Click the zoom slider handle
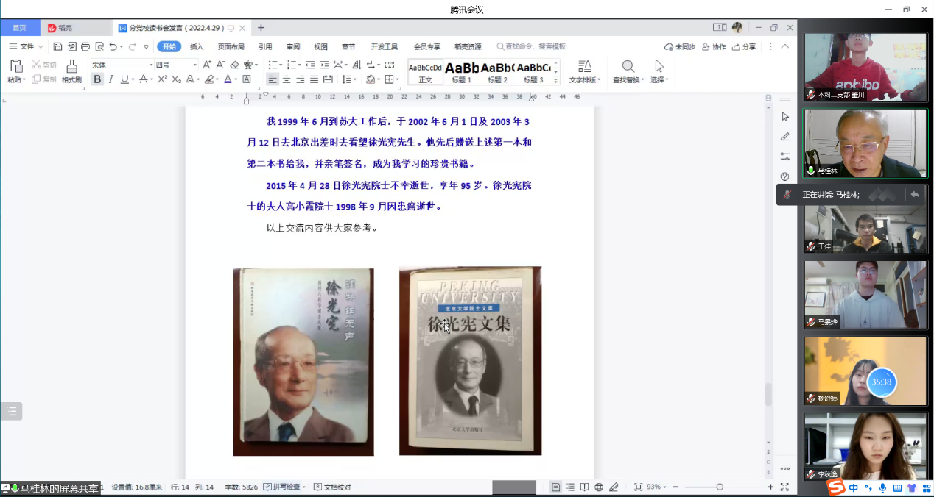Image resolution: width=934 pixels, height=497 pixels. point(720,487)
